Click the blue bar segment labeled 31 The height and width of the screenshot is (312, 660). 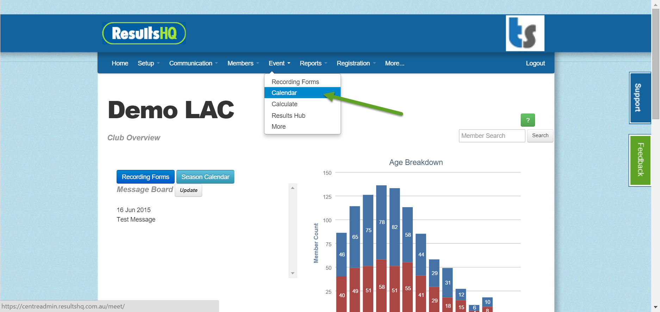pyautogui.click(x=448, y=283)
